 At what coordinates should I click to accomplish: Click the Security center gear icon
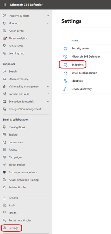66,49
